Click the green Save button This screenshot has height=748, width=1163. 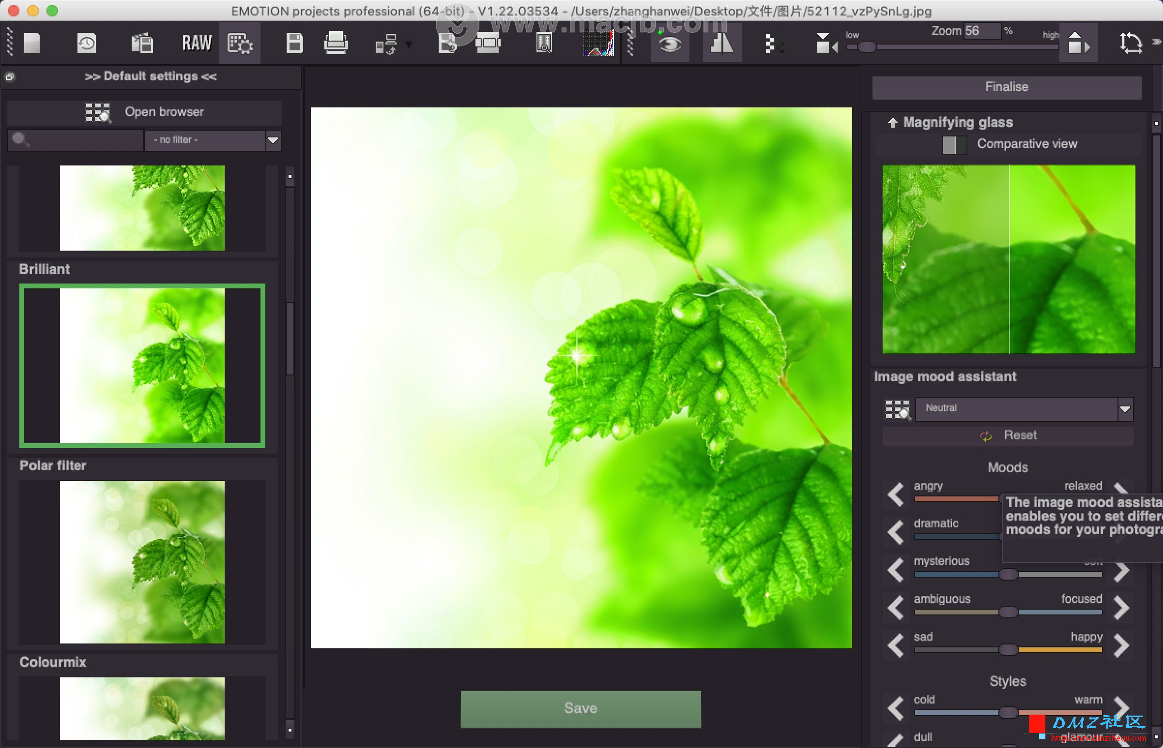[581, 709]
